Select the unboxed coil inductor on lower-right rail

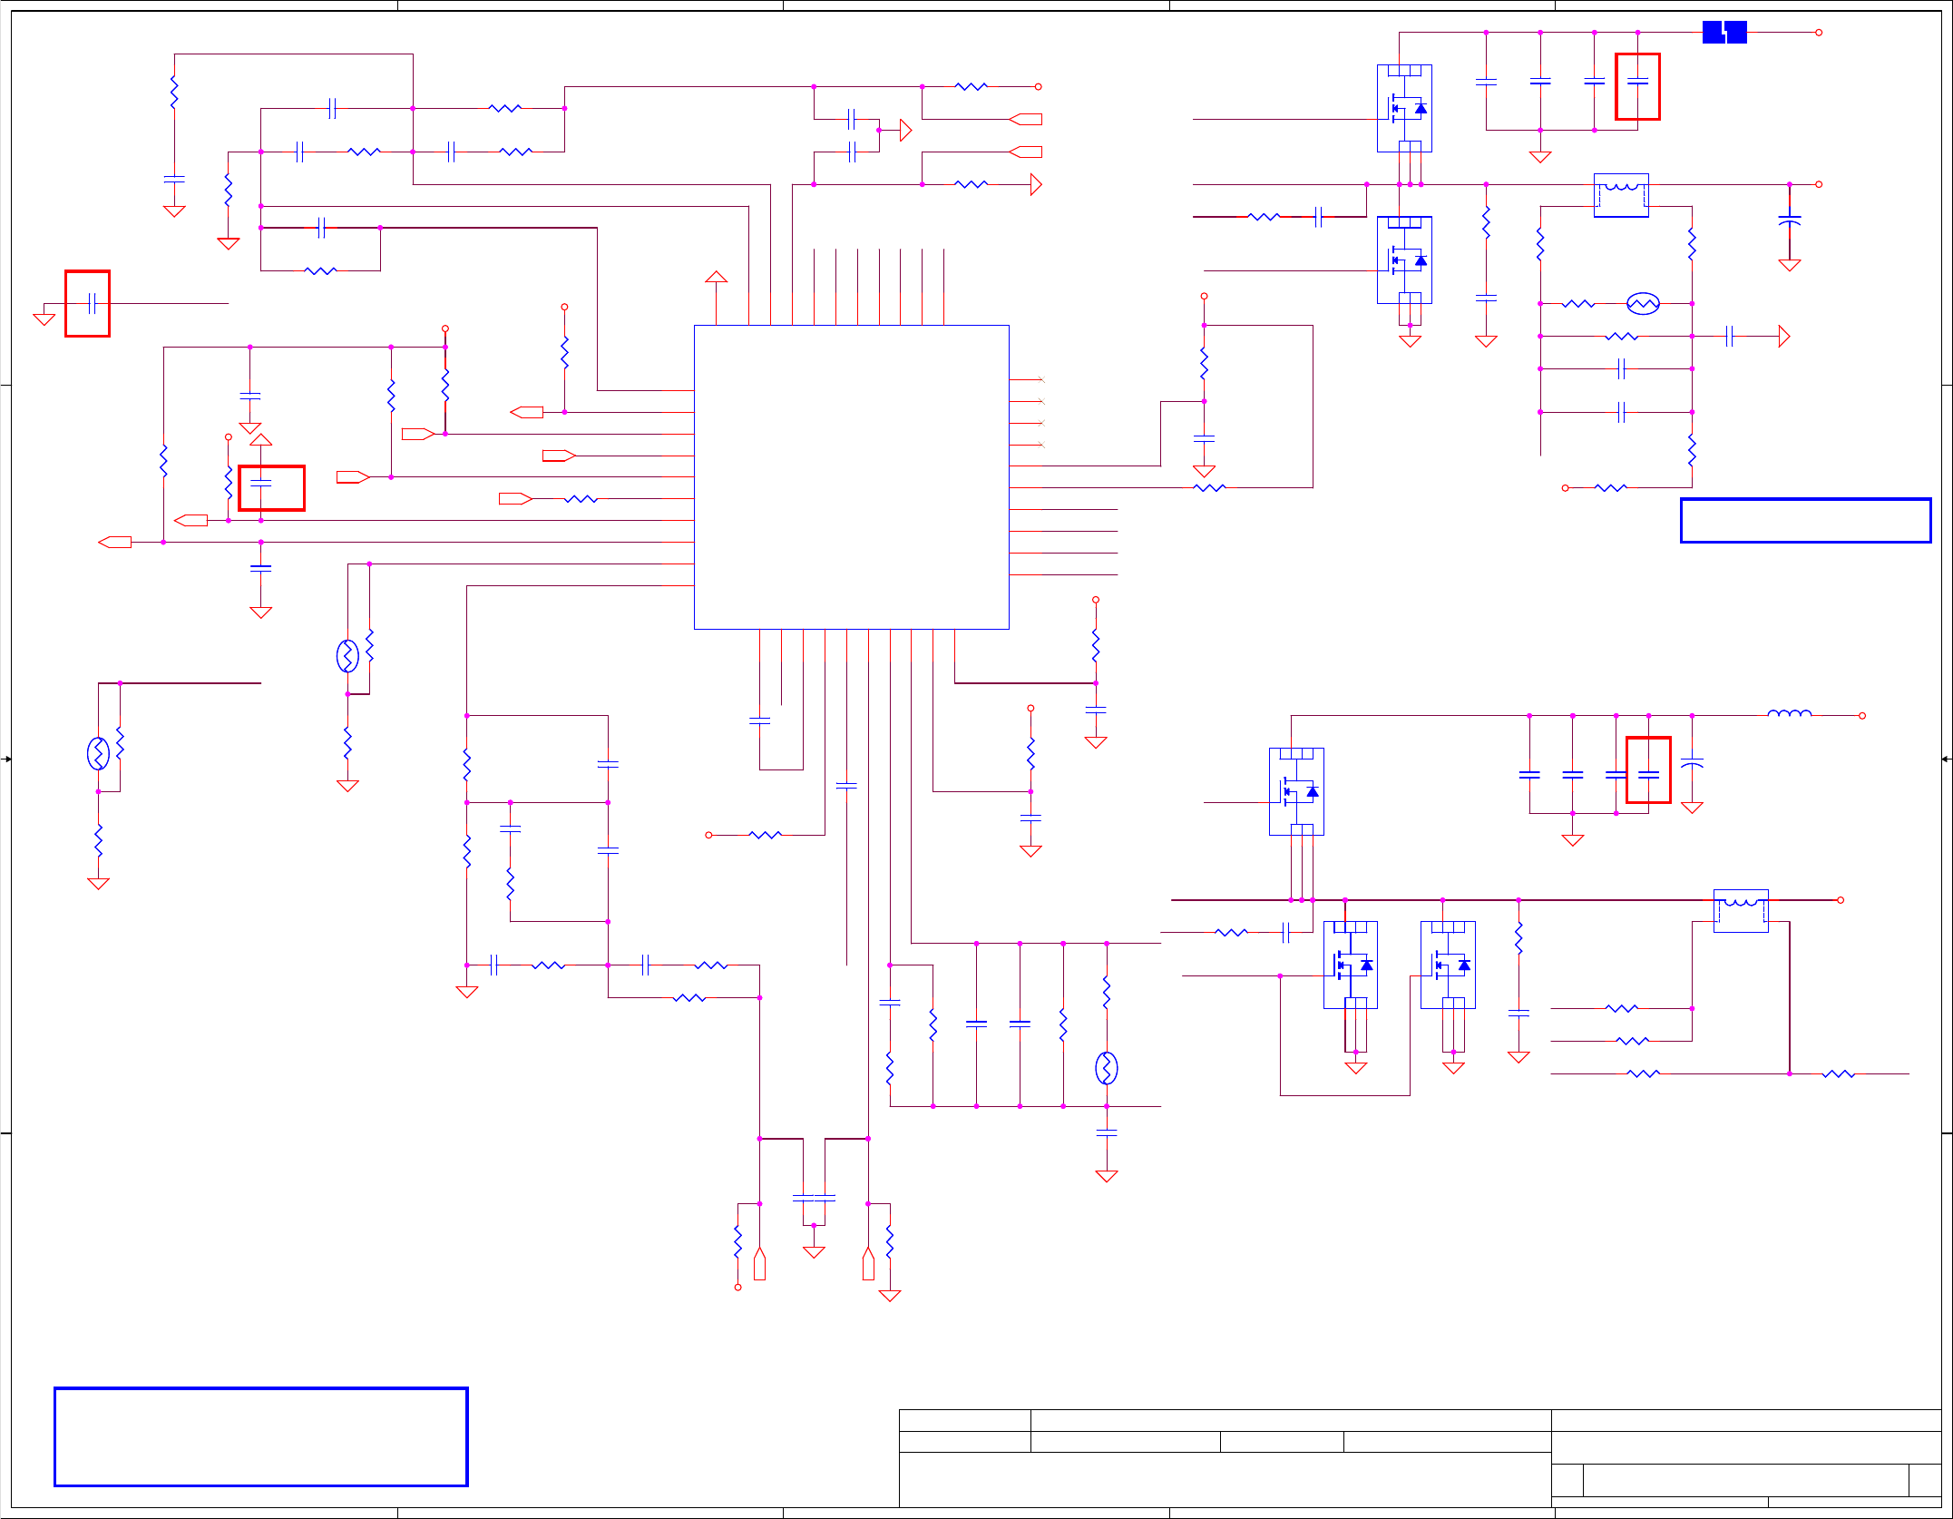pos(1789,714)
